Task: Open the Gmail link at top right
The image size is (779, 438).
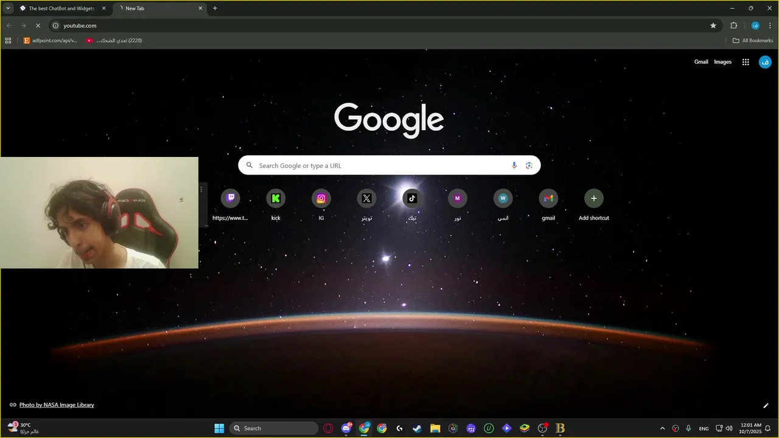Action: [x=701, y=62]
